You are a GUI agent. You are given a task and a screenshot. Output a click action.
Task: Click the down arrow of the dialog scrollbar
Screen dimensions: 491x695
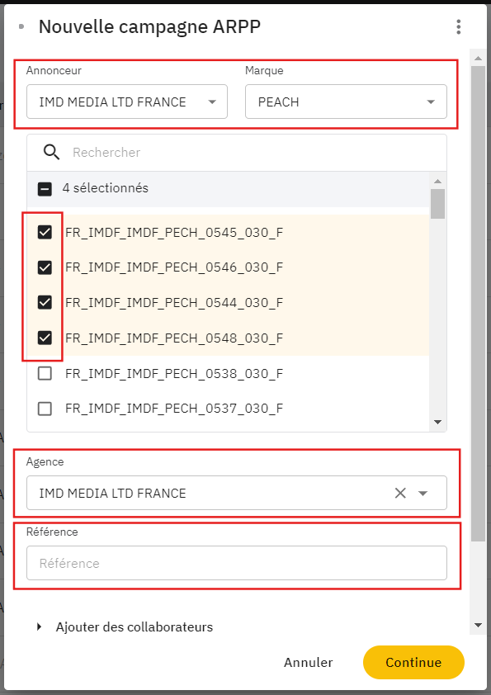(478, 625)
